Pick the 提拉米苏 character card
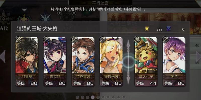 click(x=111, y=61)
